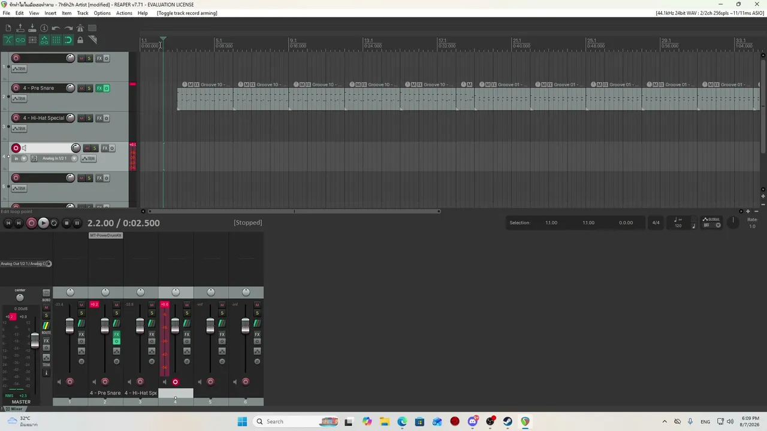Viewport: 767px width, 431px height.
Task: Go to project end transport button
Action: [x=19, y=223]
